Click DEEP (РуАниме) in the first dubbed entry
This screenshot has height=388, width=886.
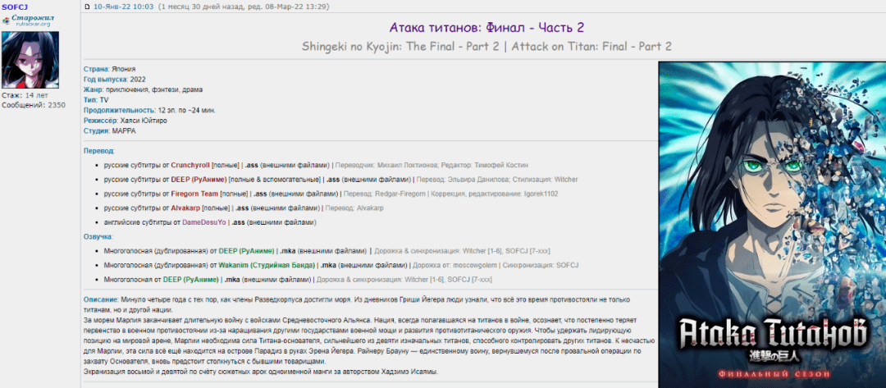(x=246, y=251)
